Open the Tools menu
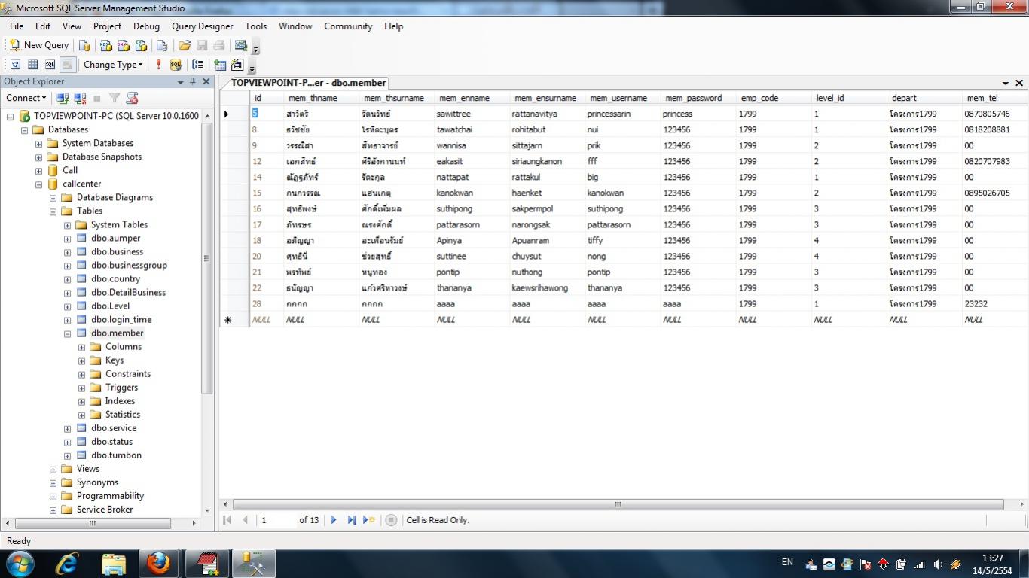1029x578 pixels. click(x=255, y=26)
